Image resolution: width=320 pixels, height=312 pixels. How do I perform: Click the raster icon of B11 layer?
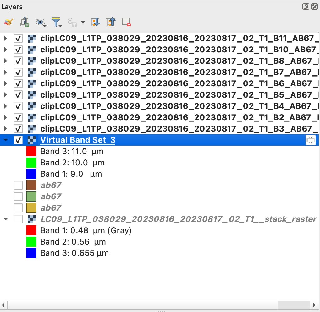pos(32,38)
